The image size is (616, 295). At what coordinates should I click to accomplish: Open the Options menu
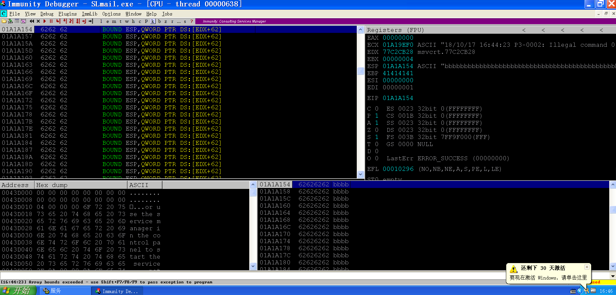pos(111,14)
